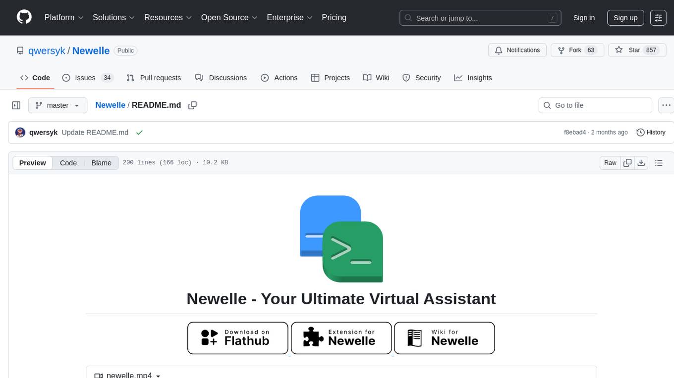Open the master branch selector
The width and height of the screenshot is (674, 378).
tap(57, 105)
